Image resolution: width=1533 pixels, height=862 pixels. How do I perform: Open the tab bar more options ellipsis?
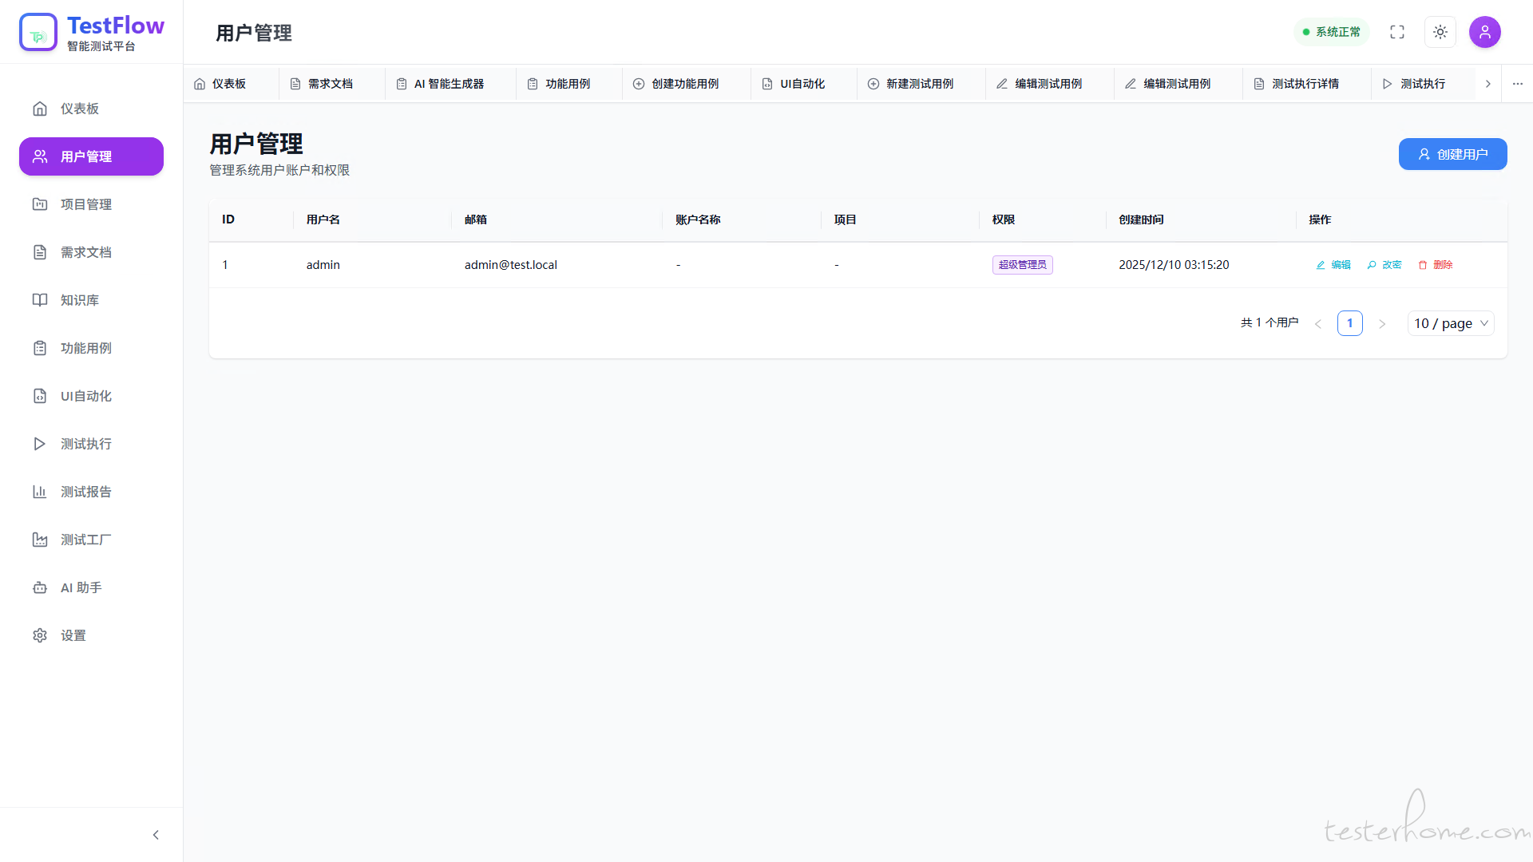pyautogui.click(x=1517, y=84)
